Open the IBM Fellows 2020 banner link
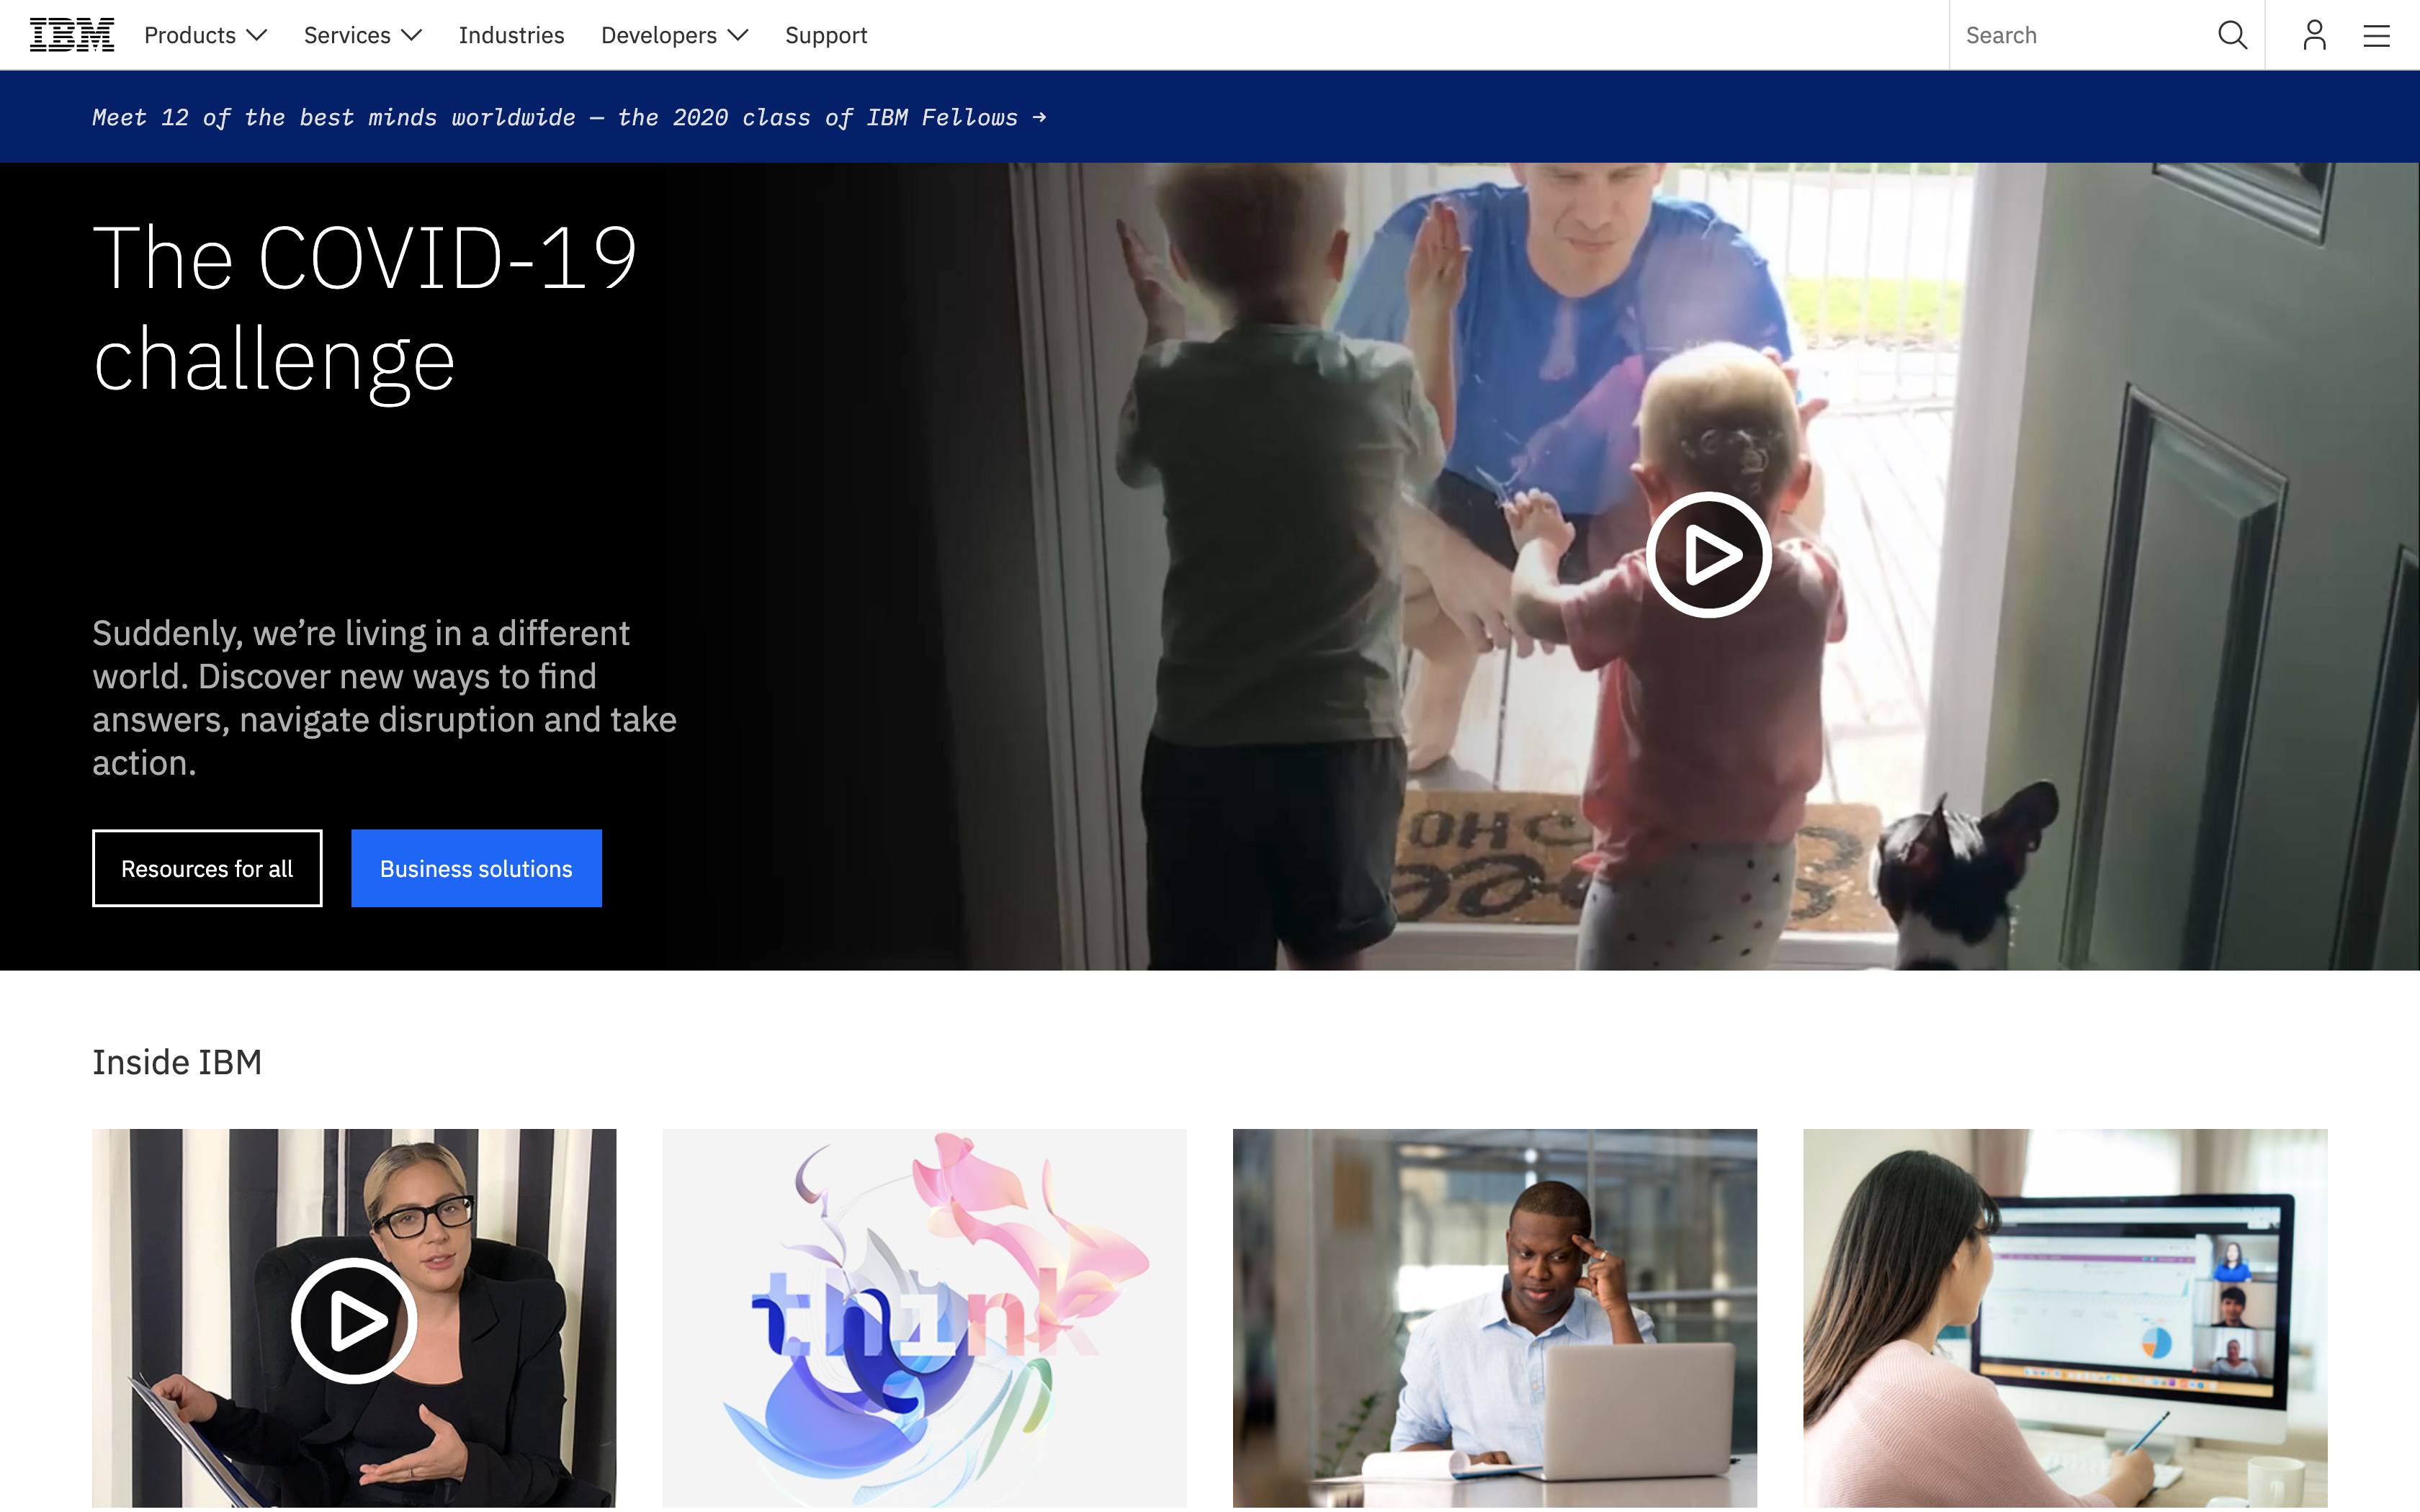 [569, 117]
